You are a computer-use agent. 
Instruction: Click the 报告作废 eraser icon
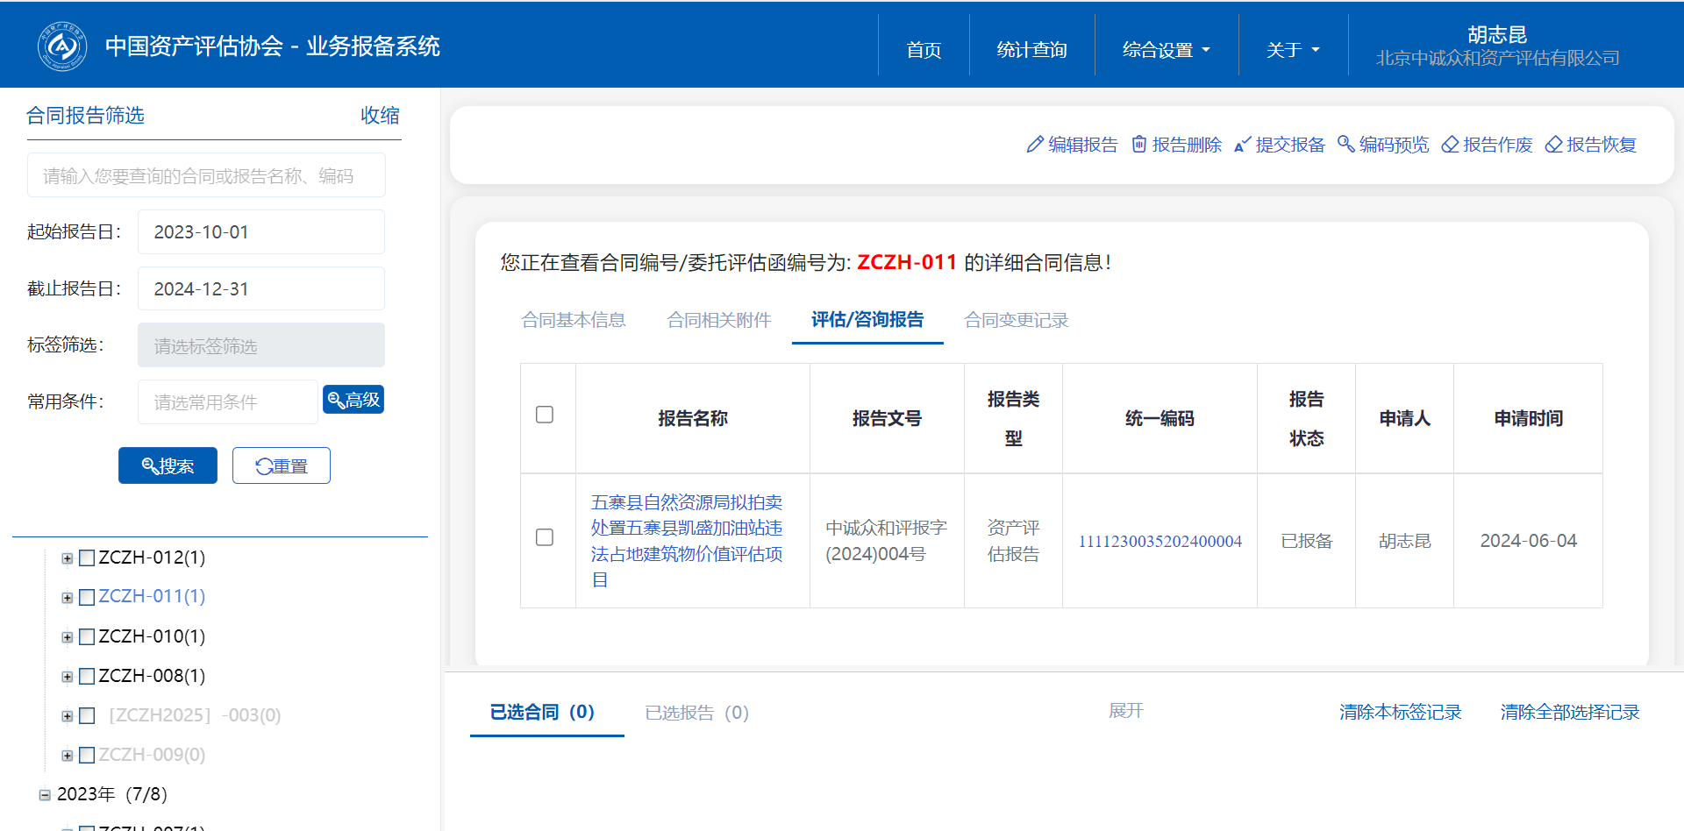[1450, 145]
